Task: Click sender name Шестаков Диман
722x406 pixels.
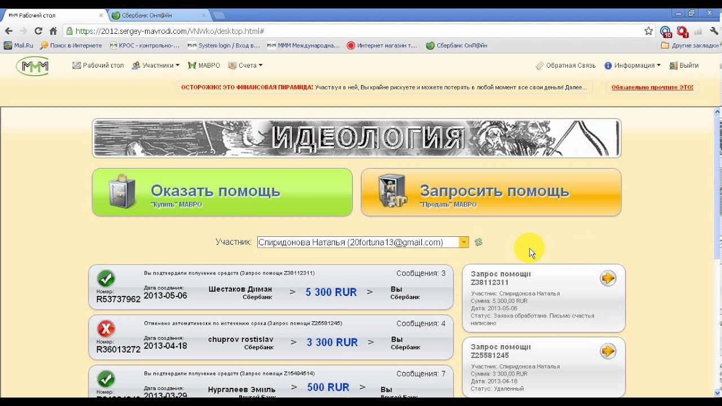Action: click(240, 289)
